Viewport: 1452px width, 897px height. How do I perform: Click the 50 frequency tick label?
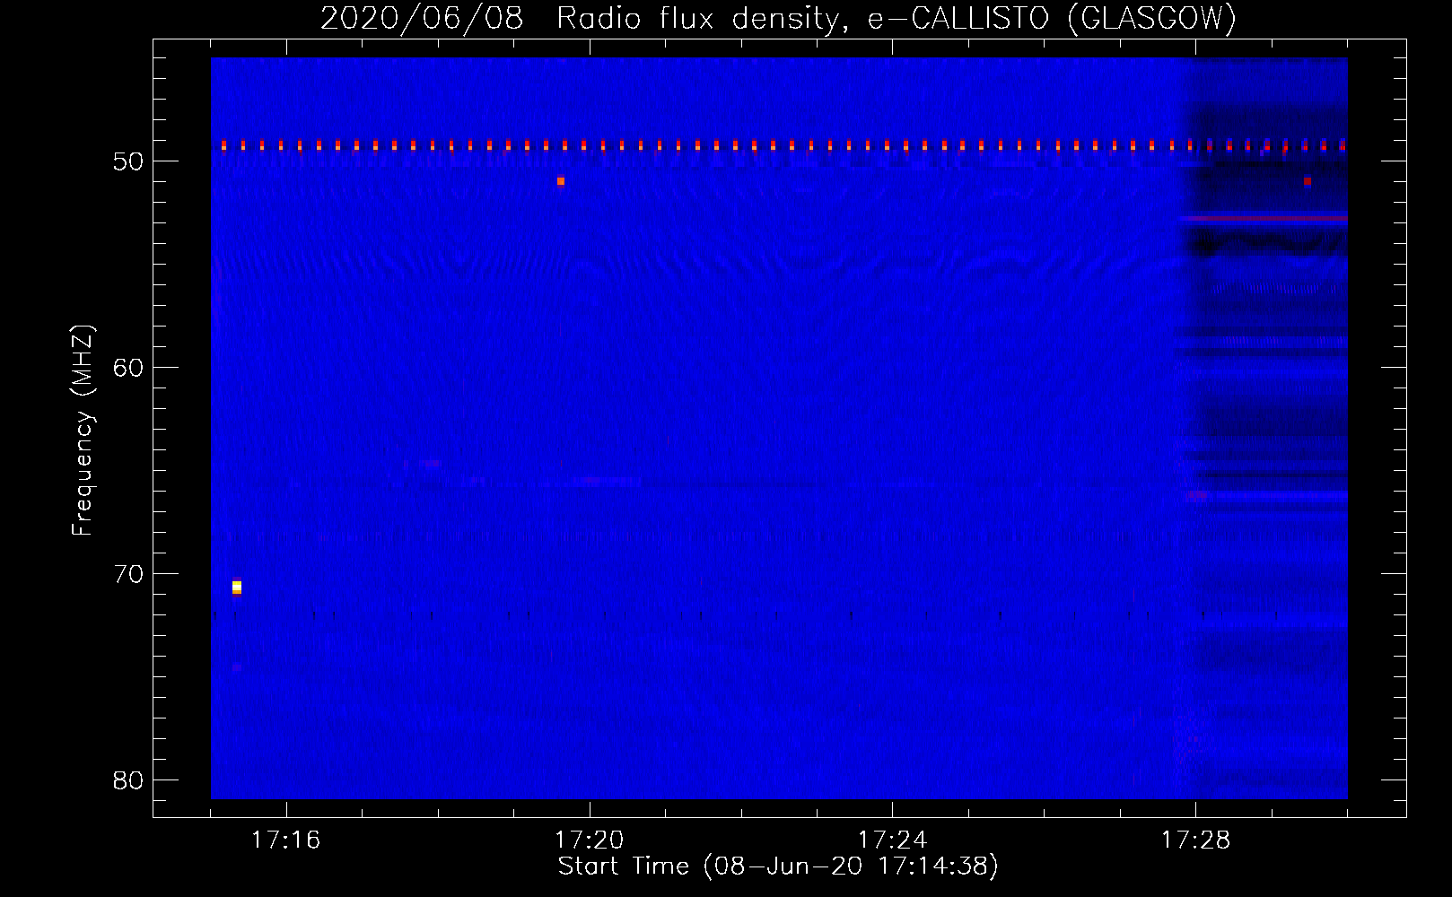tap(128, 161)
